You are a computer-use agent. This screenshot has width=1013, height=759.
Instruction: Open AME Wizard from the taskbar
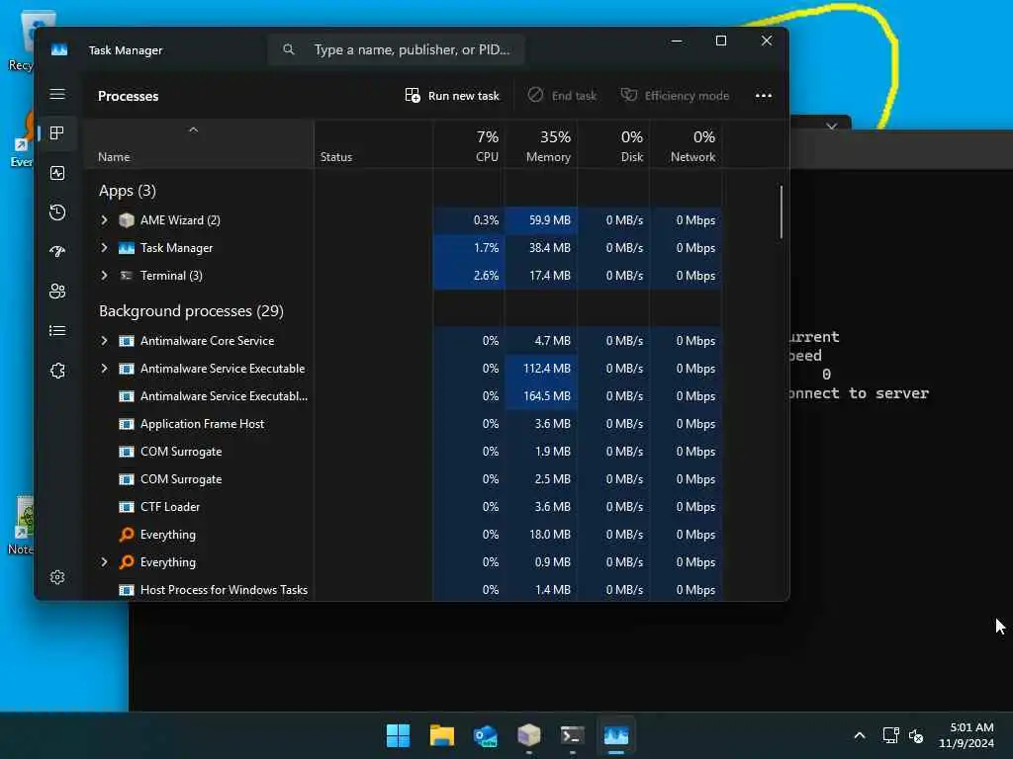[529, 735]
